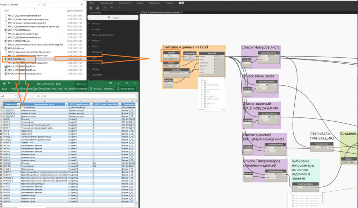This screenshot has height=208, width=358.
Task: Click the fx insert function icon
Action: tap(38, 96)
